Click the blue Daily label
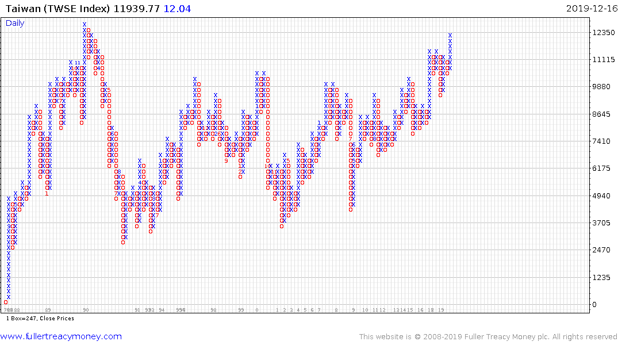 point(15,23)
